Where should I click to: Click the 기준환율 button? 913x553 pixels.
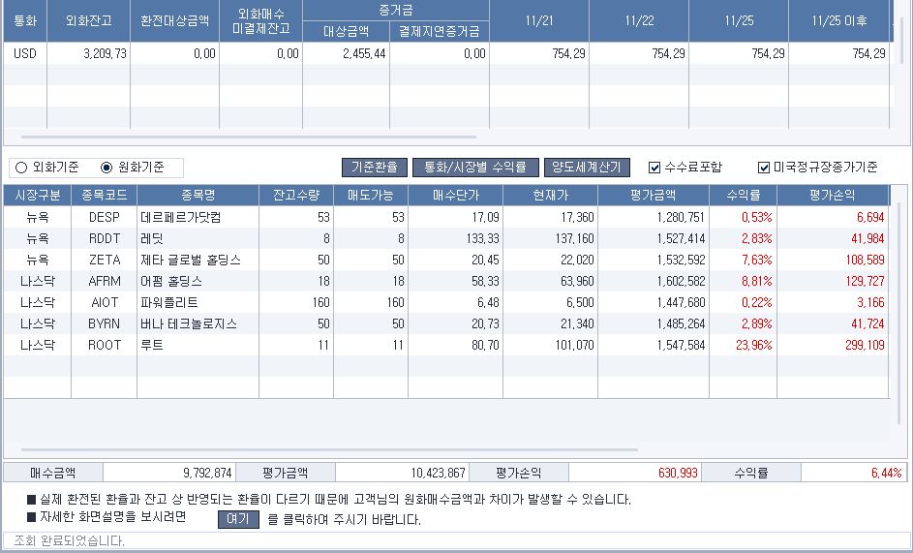click(375, 168)
